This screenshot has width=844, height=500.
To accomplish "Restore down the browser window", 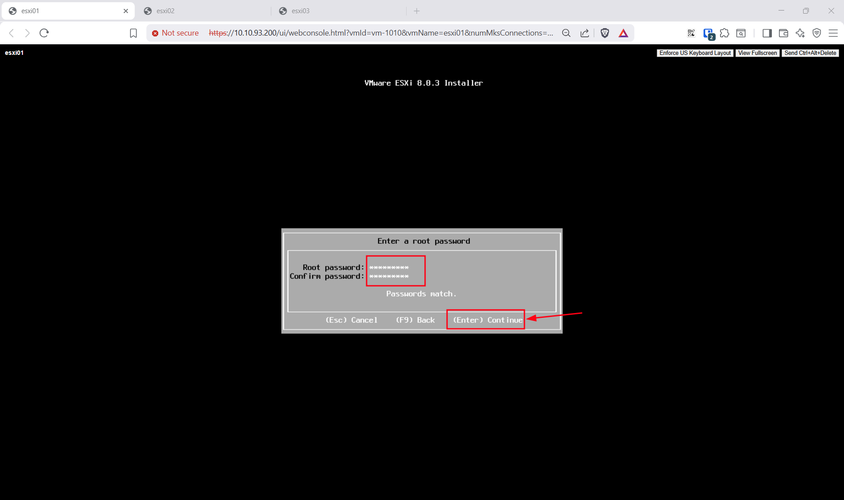I will coord(806,11).
